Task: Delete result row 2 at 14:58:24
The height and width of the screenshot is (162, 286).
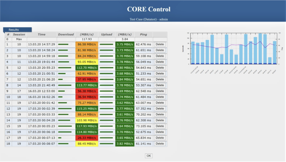Action: [160, 50]
